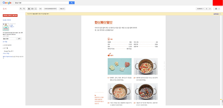Screen dimensions: 223x108
Task: Open the page number dropdown
Action: (200, 9)
